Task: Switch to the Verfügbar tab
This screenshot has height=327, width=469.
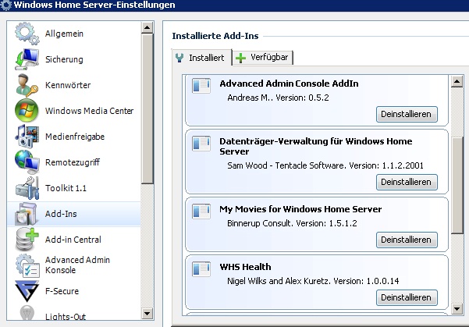Action: point(263,57)
